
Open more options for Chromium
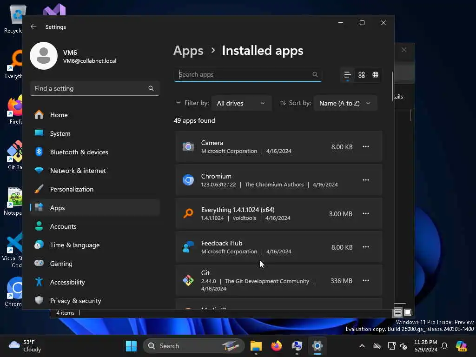point(366,180)
